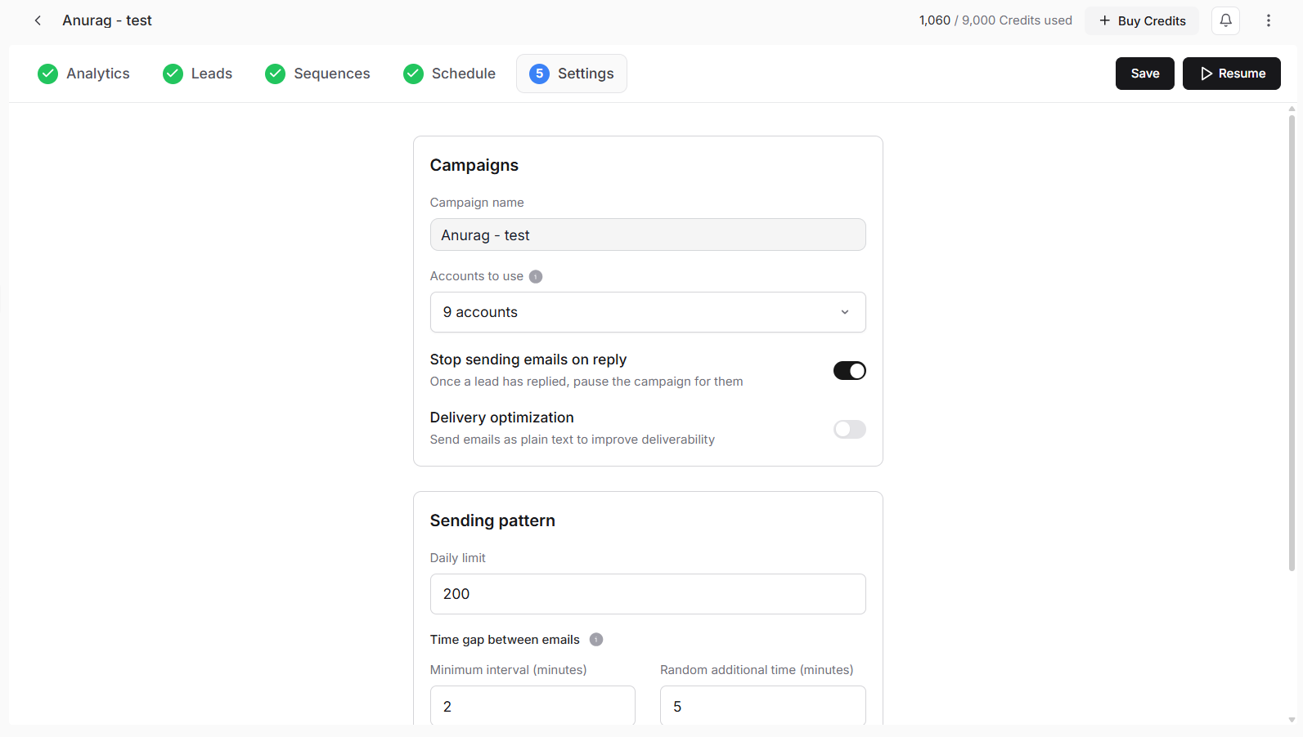Click the info icon beside Accounts to use

pyautogui.click(x=536, y=276)
